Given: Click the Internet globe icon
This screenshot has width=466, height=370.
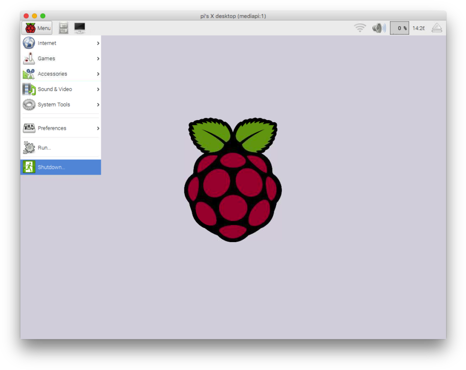Looking at the screenshot, I should coord(29,43).
